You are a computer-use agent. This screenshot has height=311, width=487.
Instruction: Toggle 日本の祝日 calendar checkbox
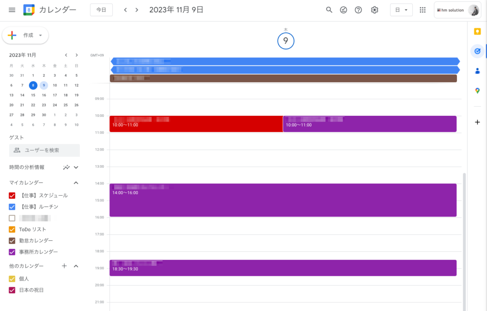12,290
